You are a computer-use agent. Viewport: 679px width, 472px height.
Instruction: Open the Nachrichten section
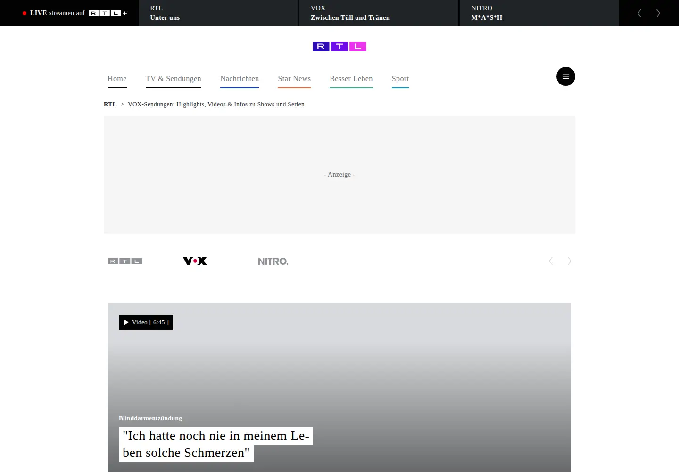(x=240, y=79)
